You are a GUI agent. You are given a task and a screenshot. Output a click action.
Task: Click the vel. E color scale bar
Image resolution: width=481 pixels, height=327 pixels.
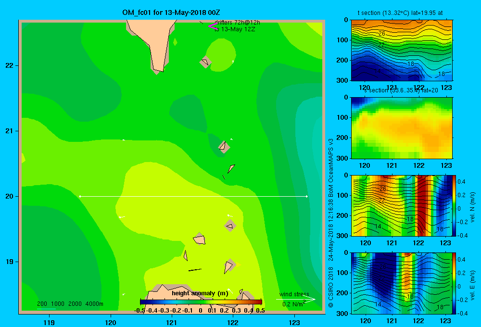455,283
